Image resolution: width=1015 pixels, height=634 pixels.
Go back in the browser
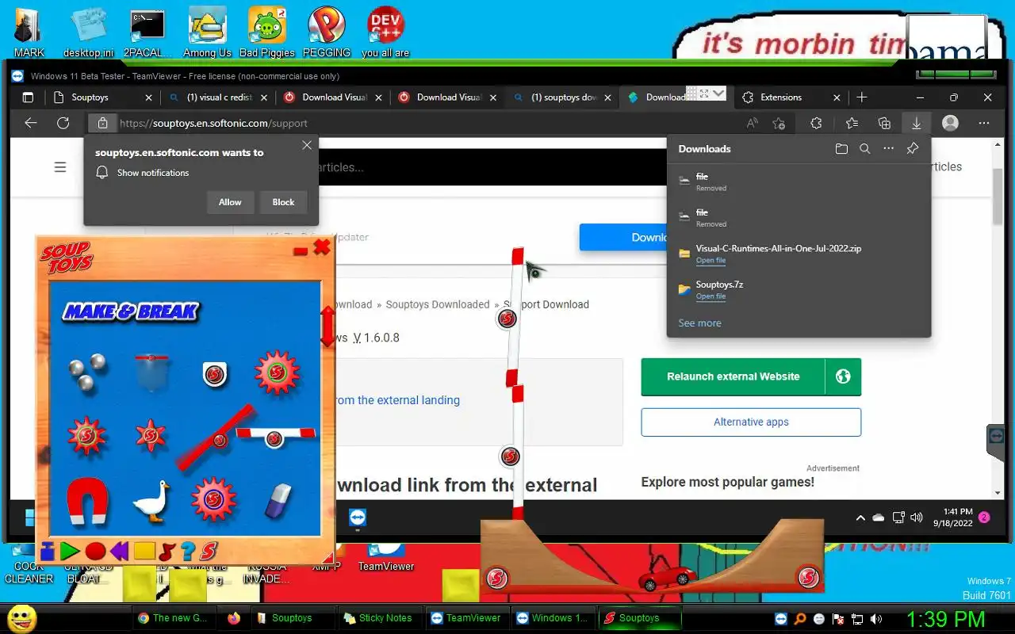tap(31, 123)
